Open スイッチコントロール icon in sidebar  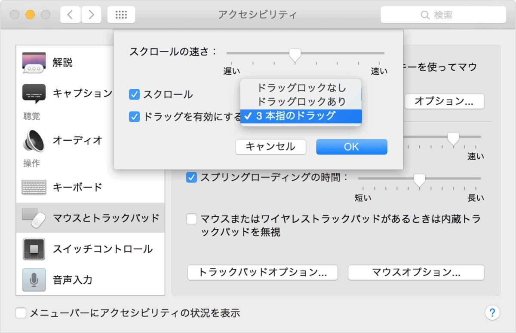[x=34, y=249]
